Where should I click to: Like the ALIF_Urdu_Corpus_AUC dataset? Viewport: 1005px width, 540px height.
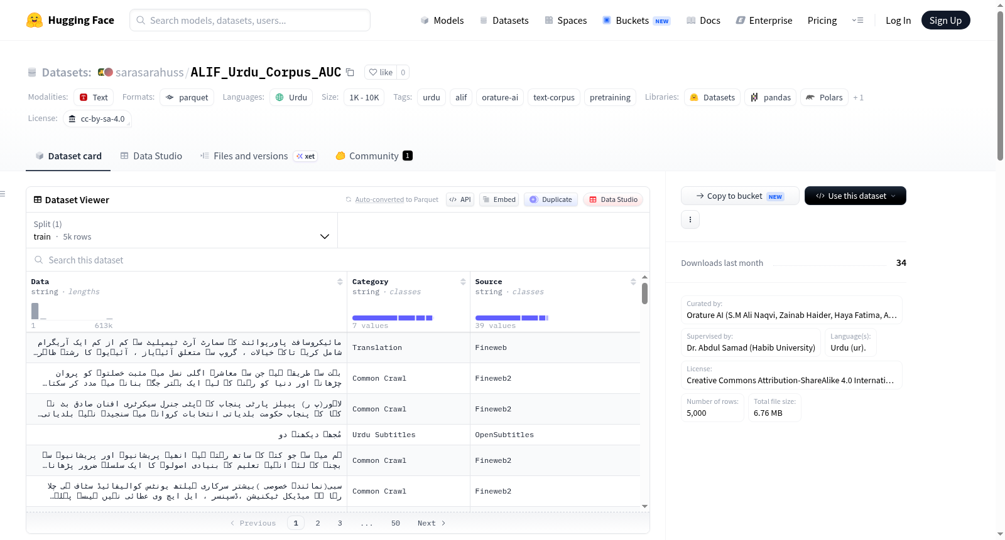(x=381, y=72)
